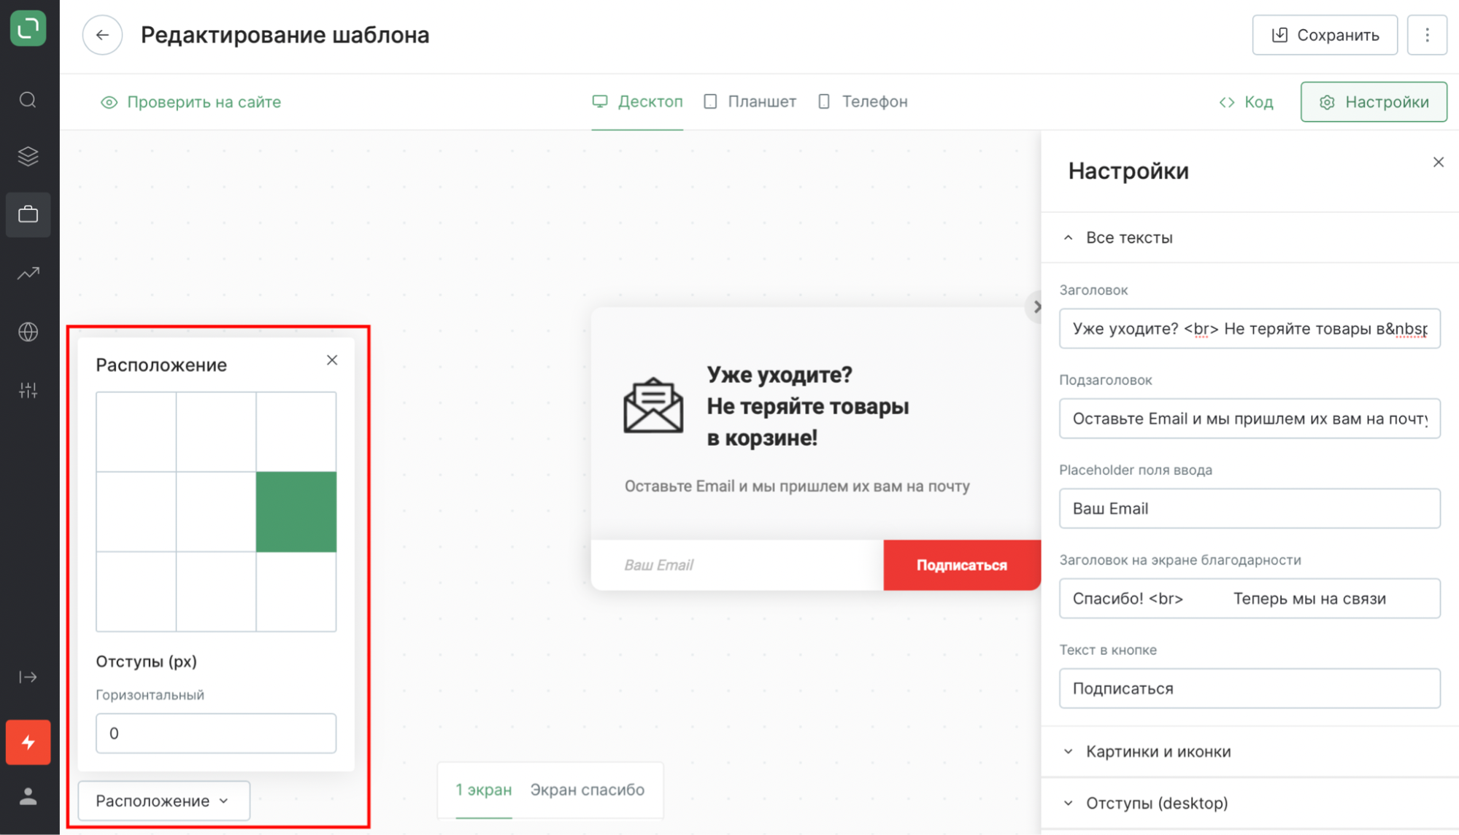
Task: Switch to the Десктоп tab
Action: [637, 102]
